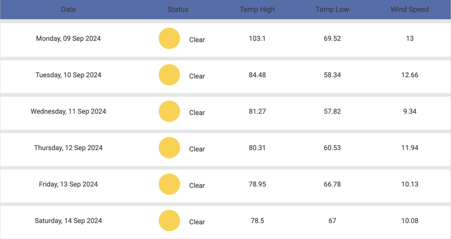This screenshot has height=239, width=451.
Task: Select the Monday, 09 Sep 2024 date cell
Action: (x=68, y=38)
